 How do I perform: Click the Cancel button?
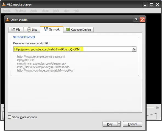point(132,124)
